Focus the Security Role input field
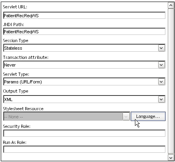This screenshot has width=175, height=162. point(84,133)
